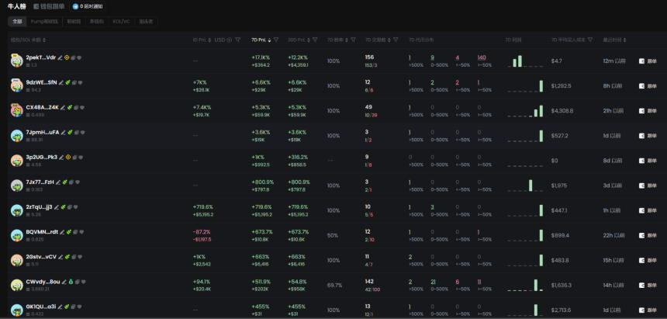
Task: Edit the nickname pencil for wallet 2pekT...Vdr
Action: click(60, 57)
